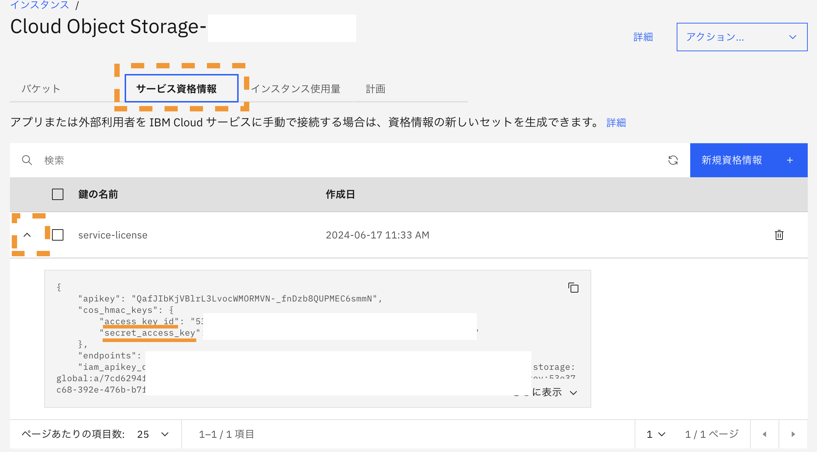817x452 pixels.
Task: Open the アクション dropdown menu
Action: (741, 37)
